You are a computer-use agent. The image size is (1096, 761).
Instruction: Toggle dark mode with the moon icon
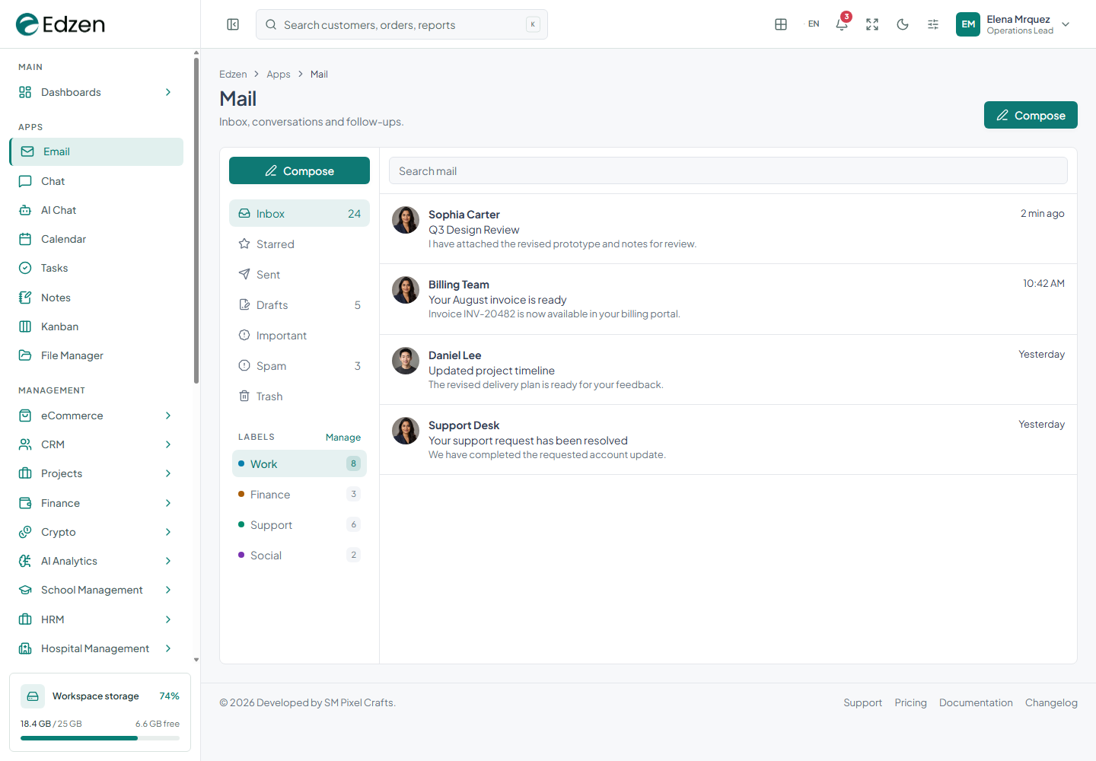tap(903, 24)
